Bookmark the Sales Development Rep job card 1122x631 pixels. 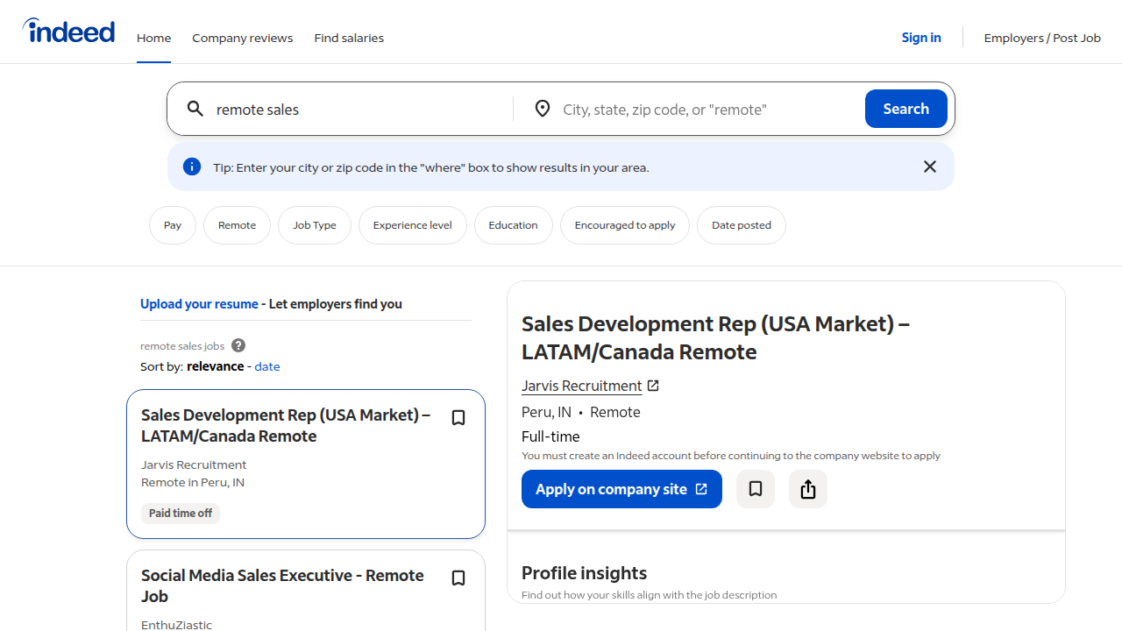[x=458, y=418]
